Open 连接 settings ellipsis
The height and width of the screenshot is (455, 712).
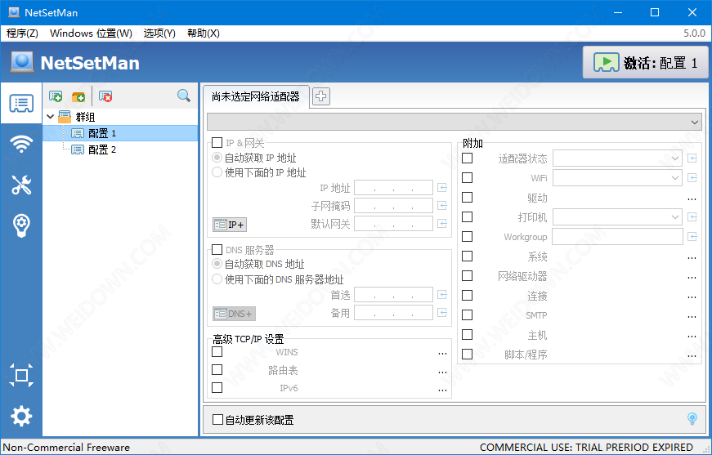[692, 297]
